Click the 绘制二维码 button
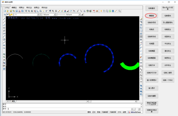Screen dimensions: 178x116 pos(168,72)
